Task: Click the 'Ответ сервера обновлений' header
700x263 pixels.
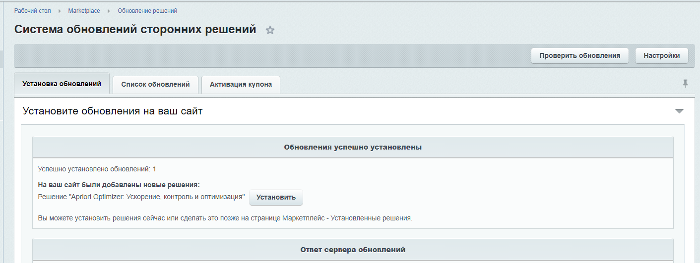Action: [x=353, y=249]
